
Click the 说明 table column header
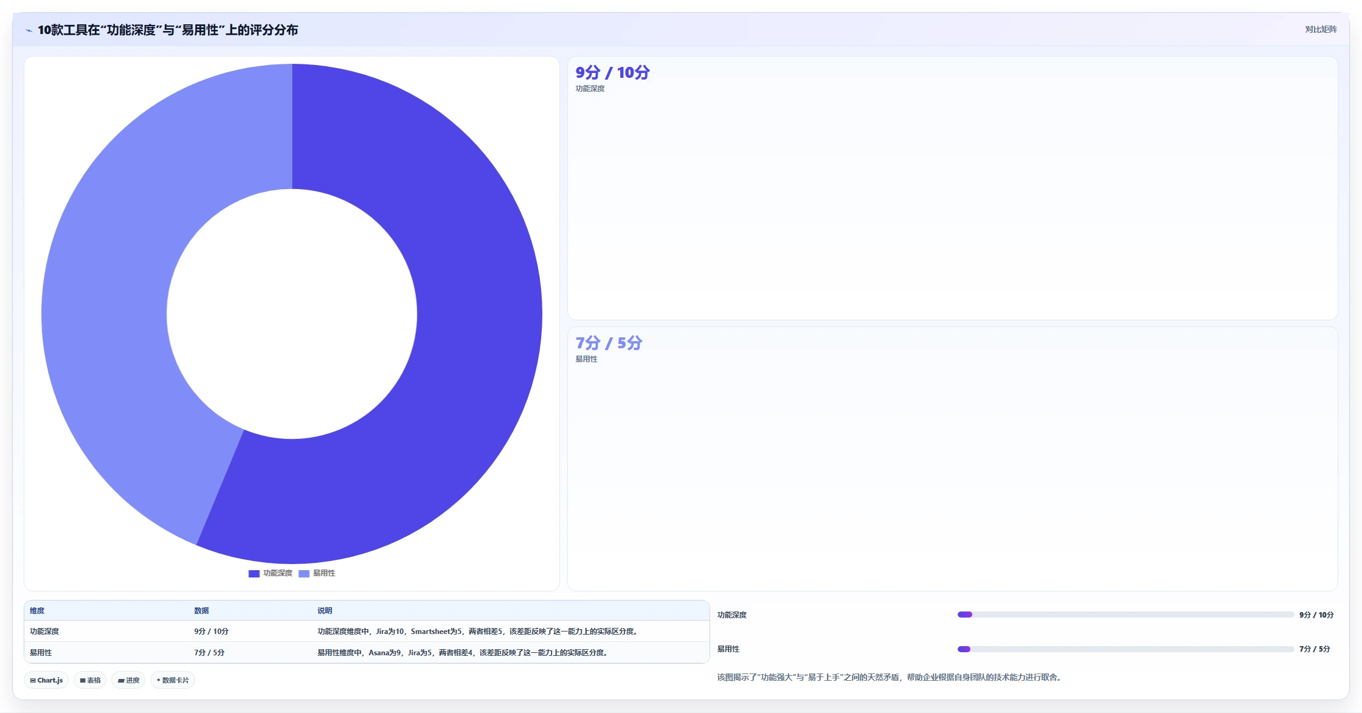(x=325, y=611)
